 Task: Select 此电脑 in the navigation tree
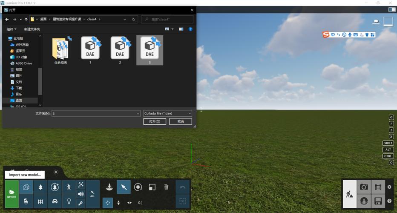tap(18, 38)
